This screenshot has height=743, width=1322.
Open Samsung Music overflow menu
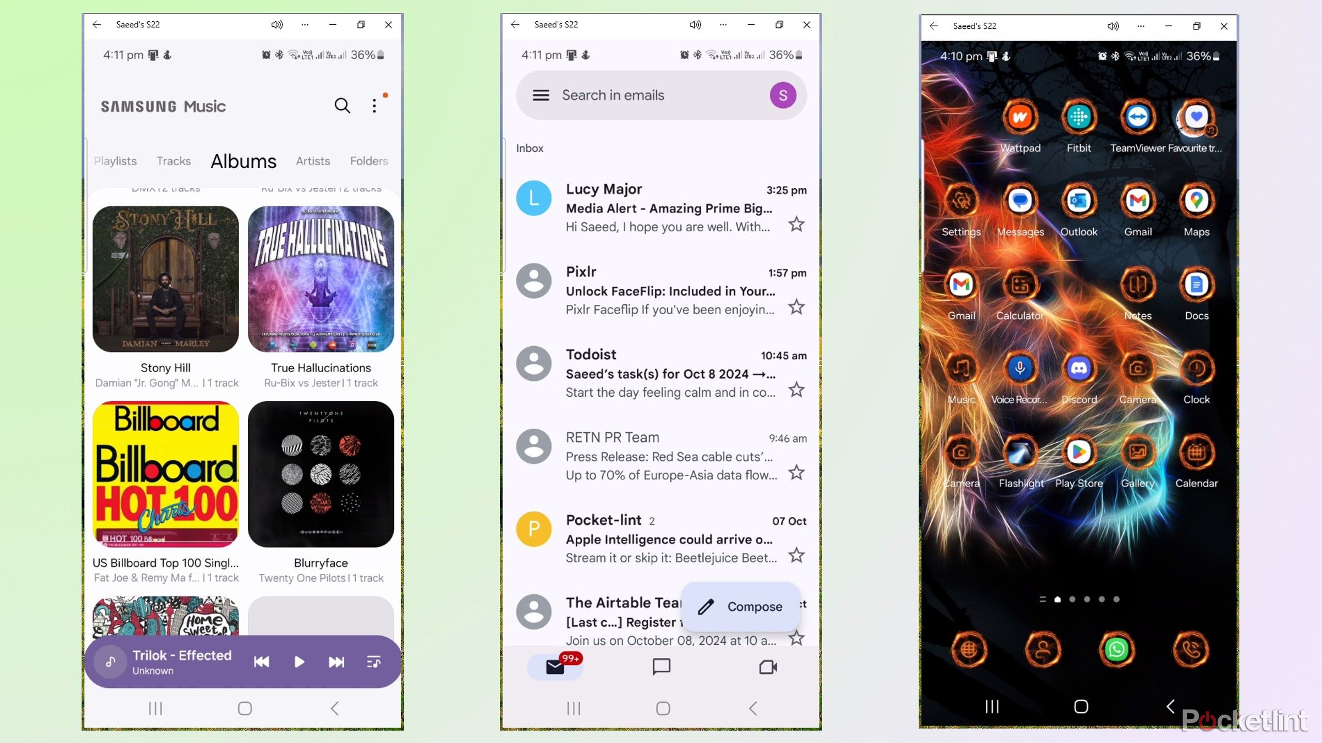[374, 106]
